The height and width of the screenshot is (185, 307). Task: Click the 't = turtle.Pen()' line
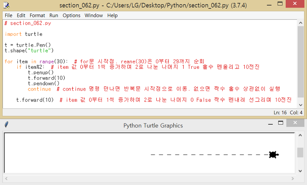(28, 45)
